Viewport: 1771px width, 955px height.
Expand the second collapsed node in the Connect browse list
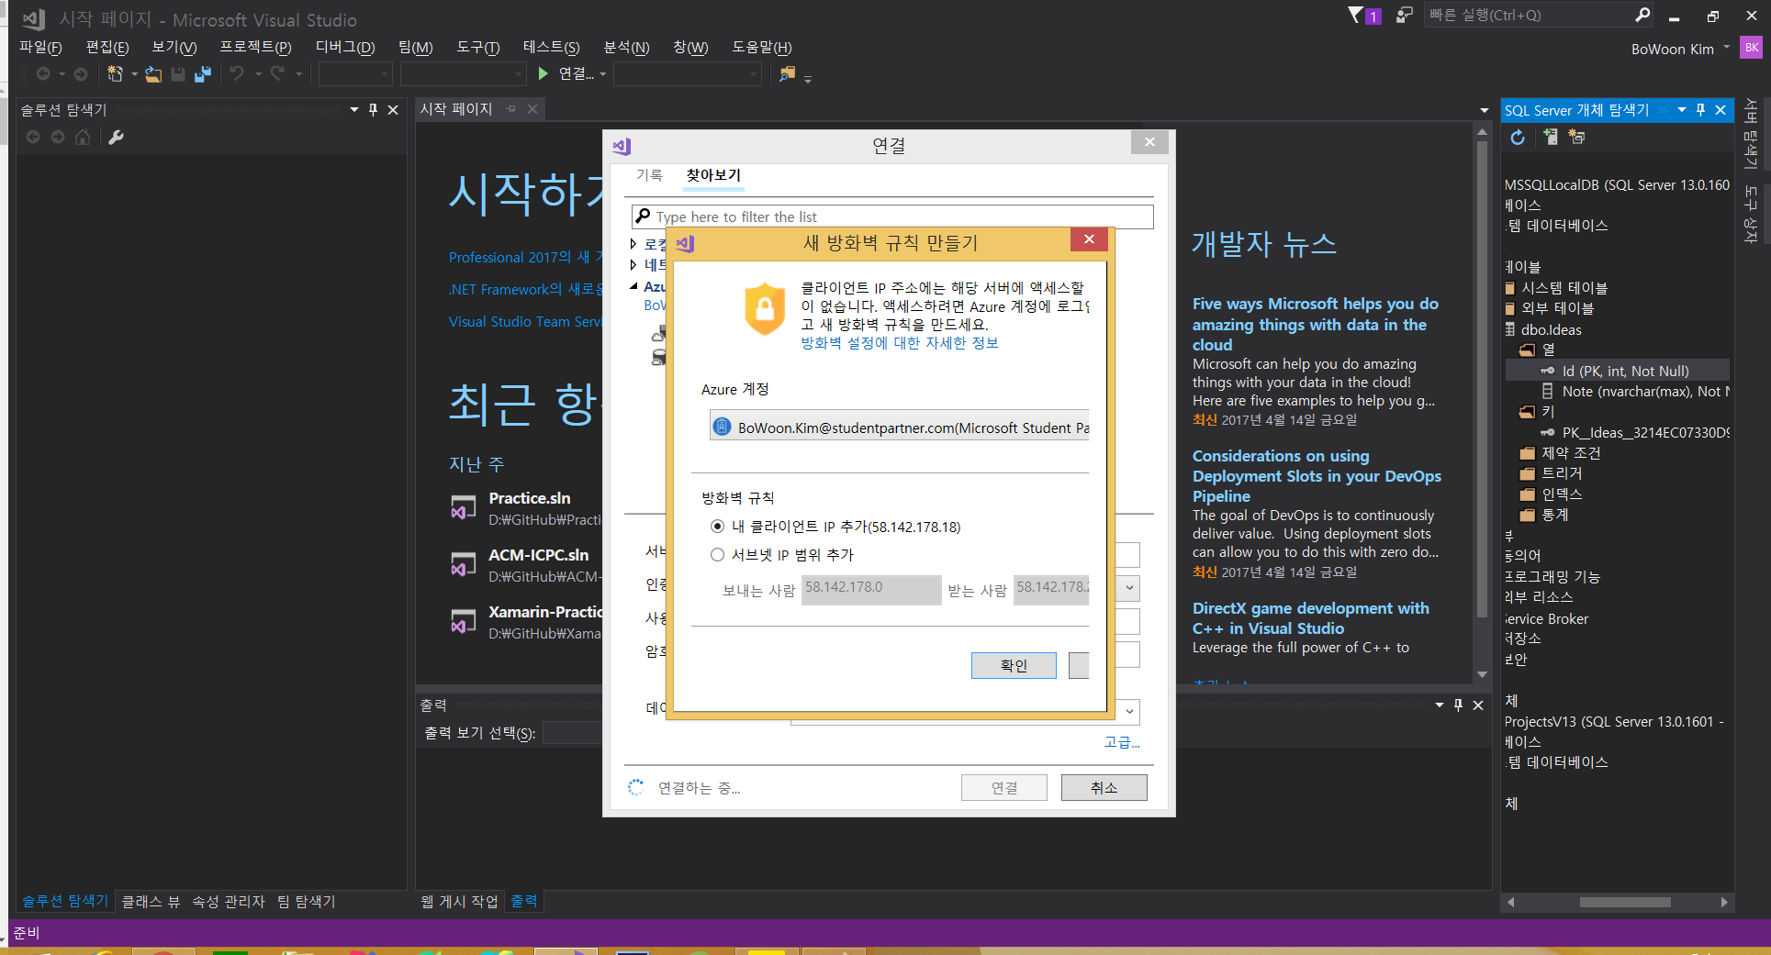[633, 265]
